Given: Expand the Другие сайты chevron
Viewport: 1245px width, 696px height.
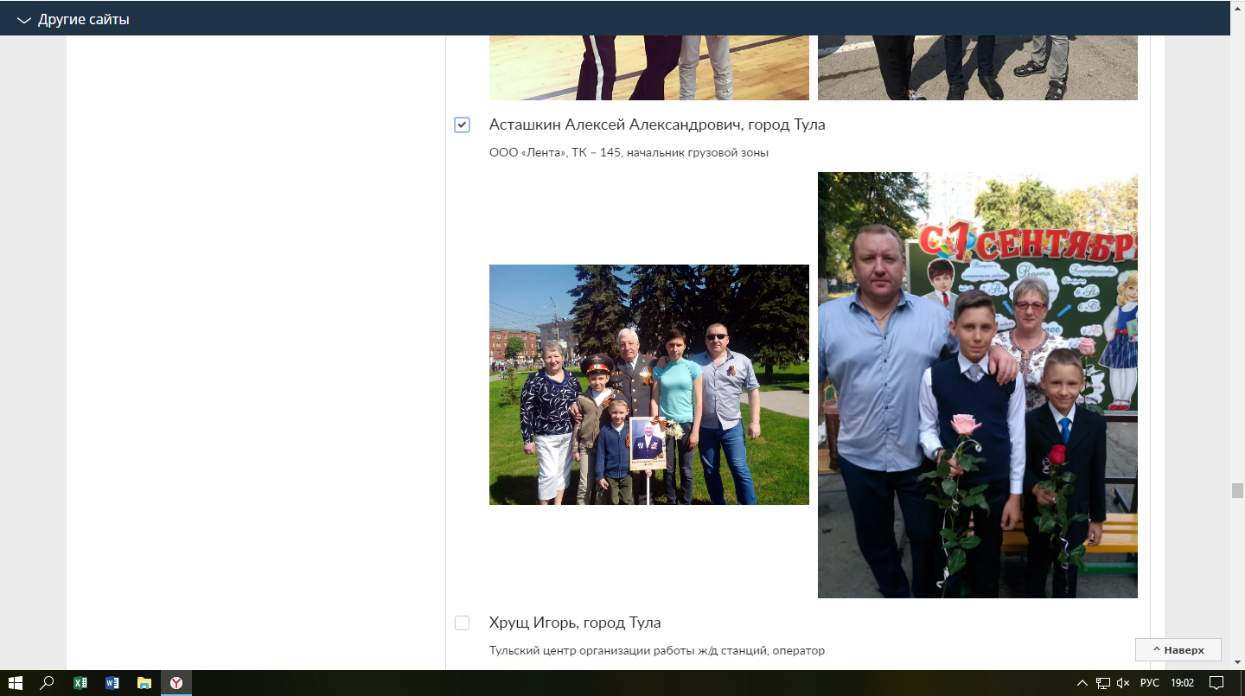Looking at the screenshot, I should [23, 20].
